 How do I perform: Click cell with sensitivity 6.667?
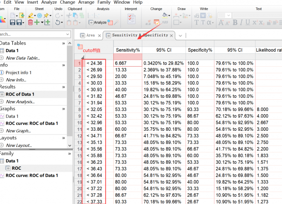click(128, 63)
